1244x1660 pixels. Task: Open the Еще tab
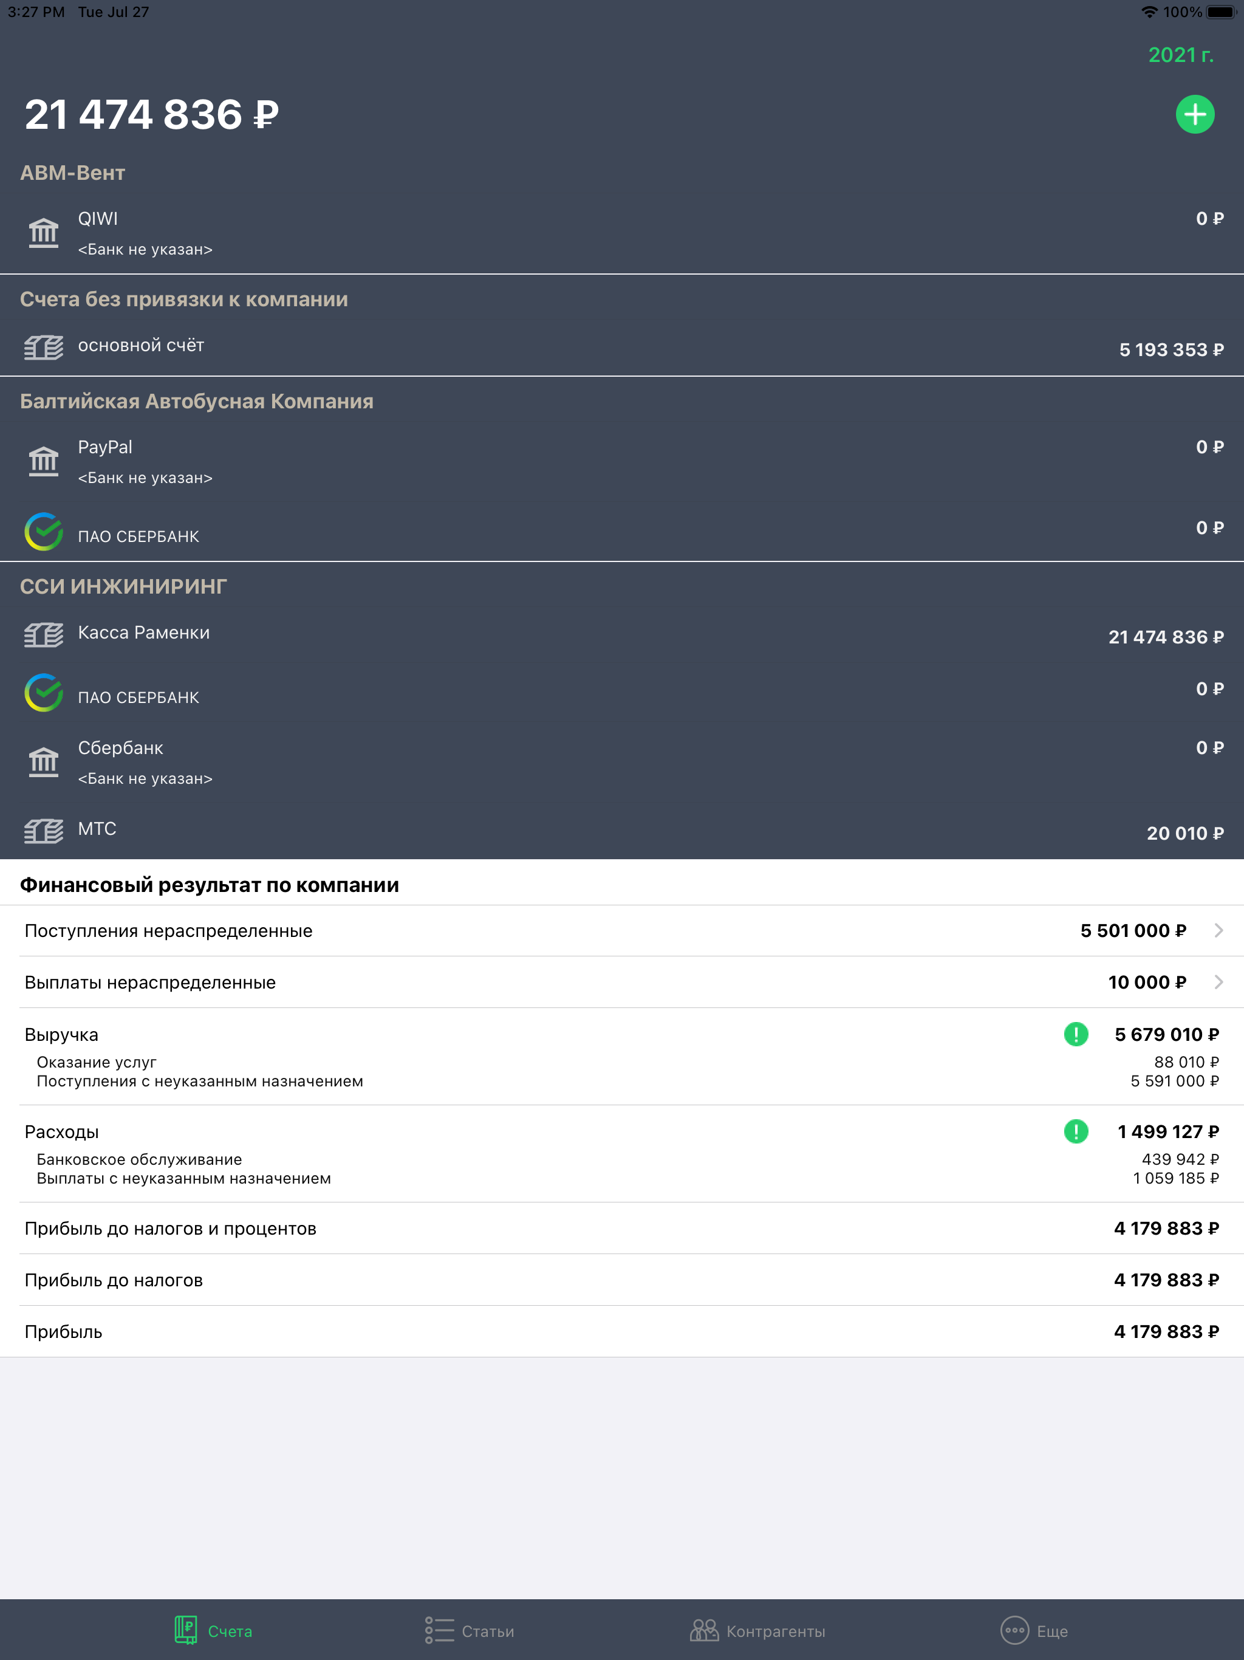(x=1034, y=1631)
